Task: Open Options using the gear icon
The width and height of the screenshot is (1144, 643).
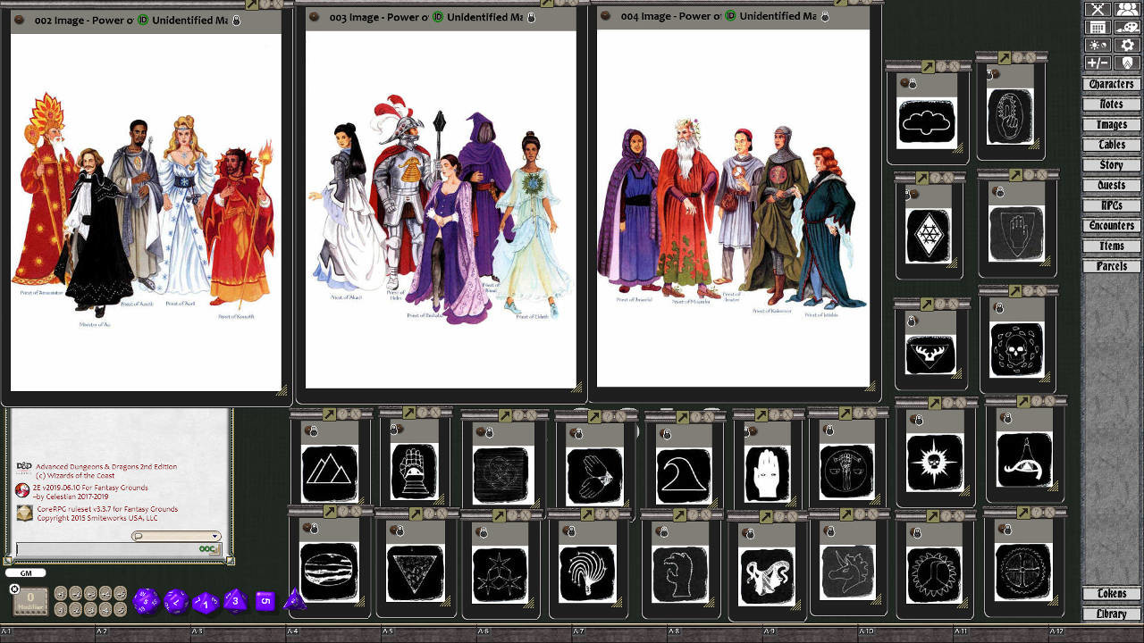Action: (1128, 43)
